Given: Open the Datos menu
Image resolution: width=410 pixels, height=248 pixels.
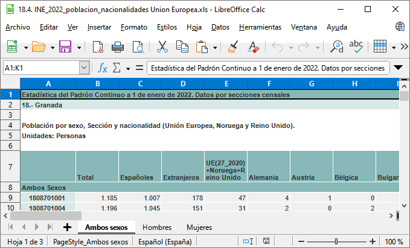Looking at the screenshot, I should click(x=220, y=27).
